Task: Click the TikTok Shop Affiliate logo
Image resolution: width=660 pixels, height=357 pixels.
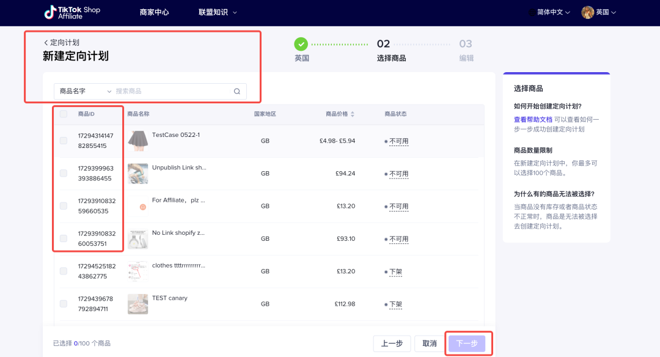Action: (71, 12)
